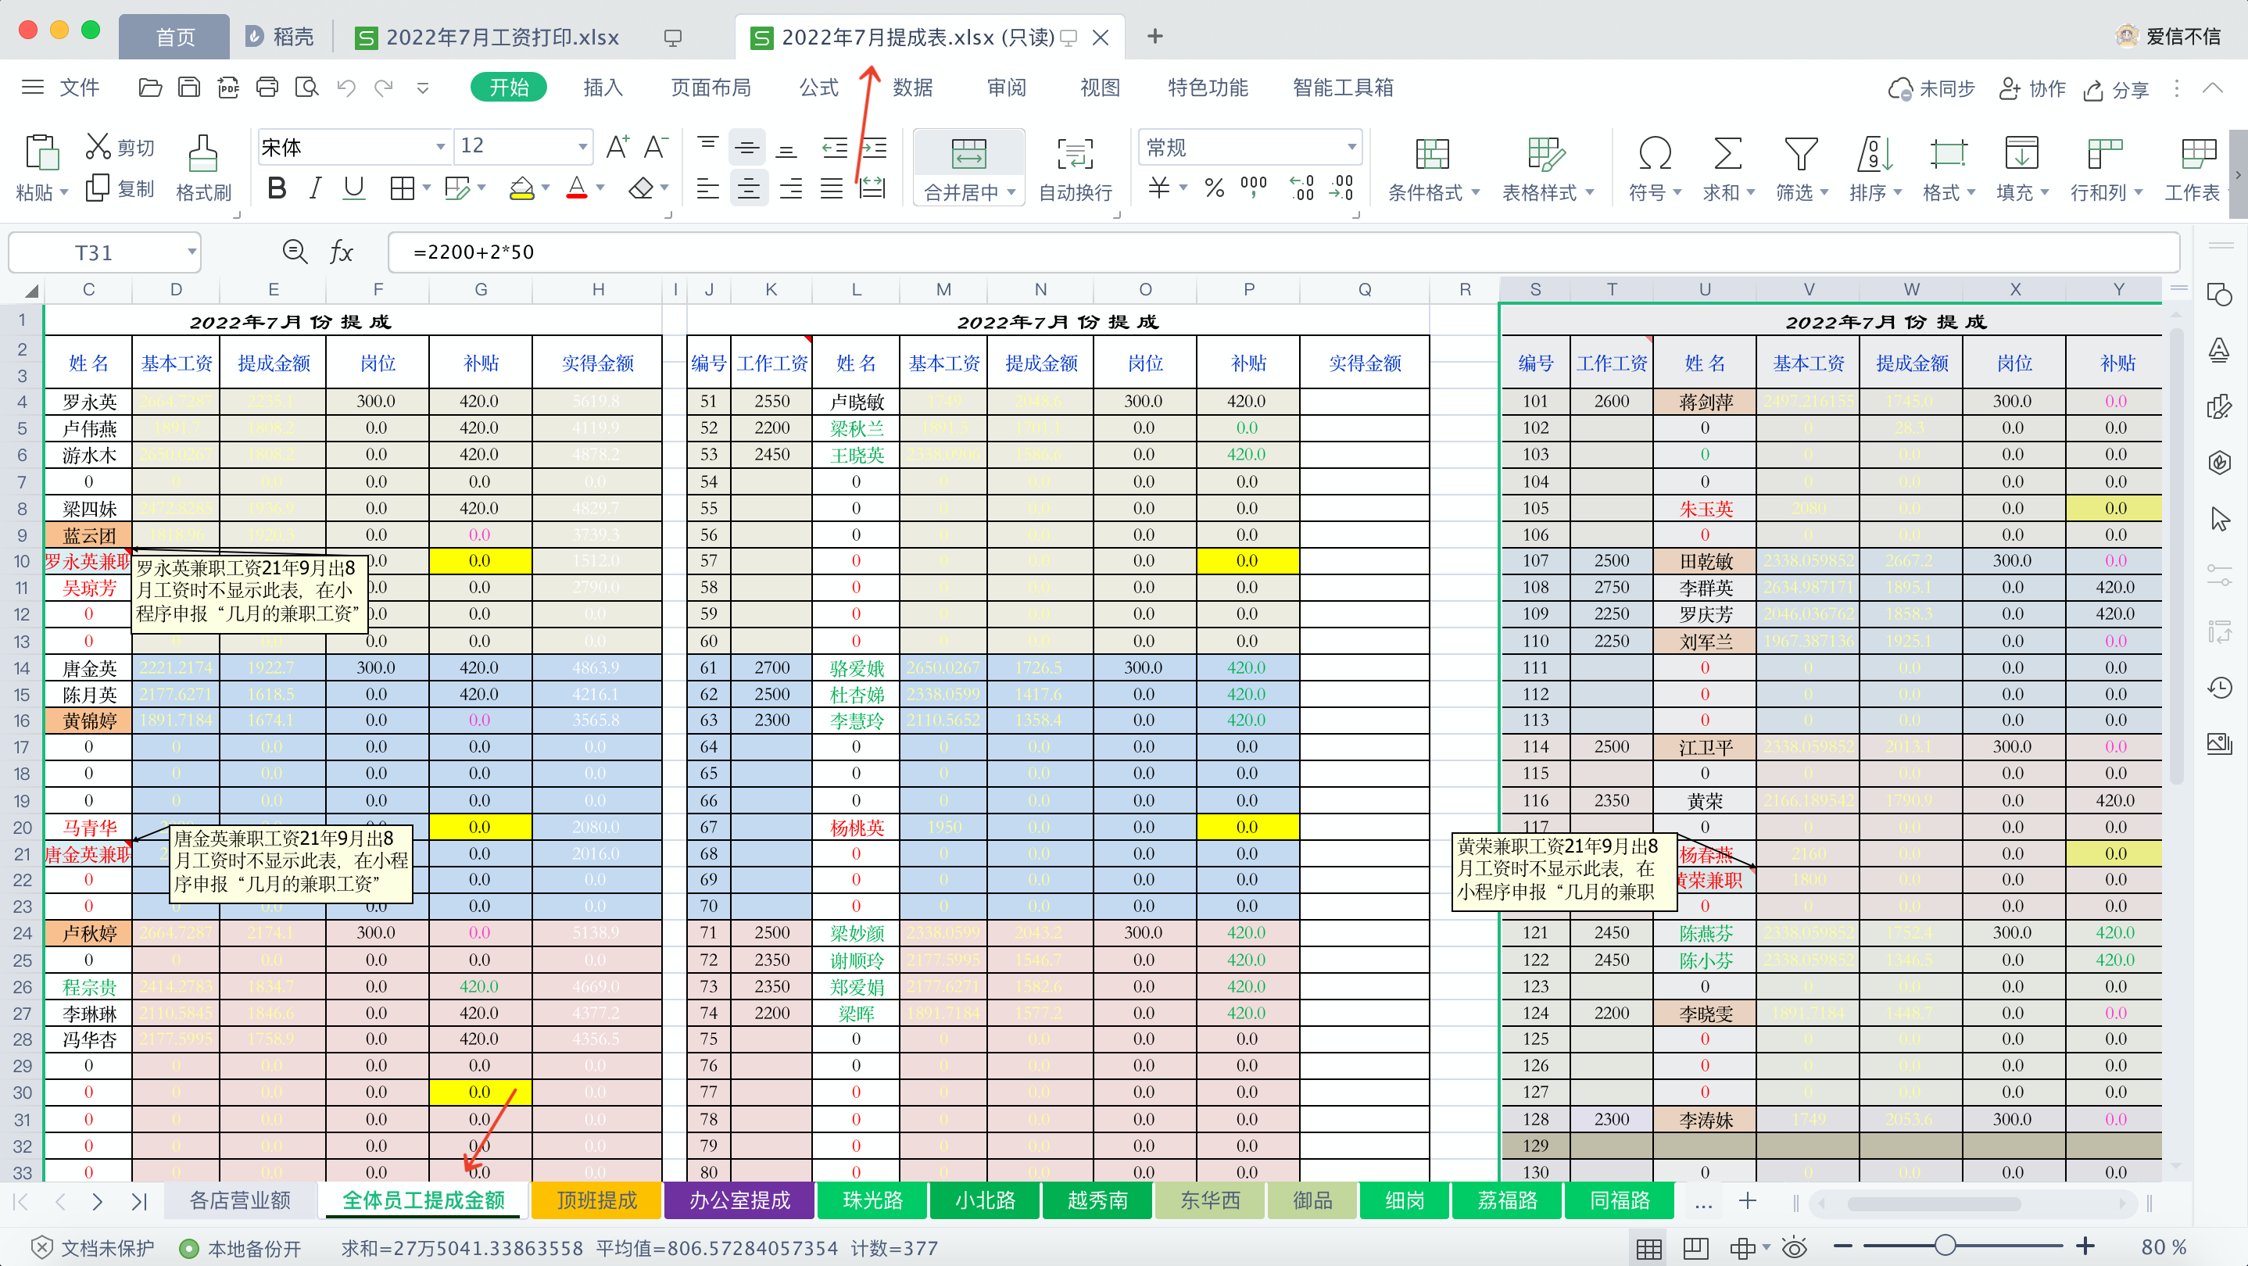Screen dimensions: 2248x1266
Task: Switch to the 顶班提成 sheet tab
Action: [x=597, y=1200]
